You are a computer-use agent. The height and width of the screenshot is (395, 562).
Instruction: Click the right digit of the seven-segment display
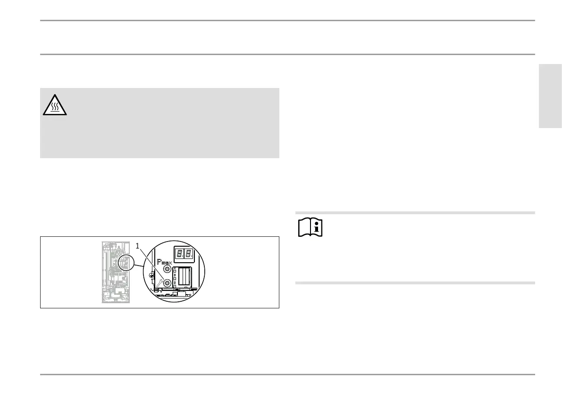[x=189, y=254]
